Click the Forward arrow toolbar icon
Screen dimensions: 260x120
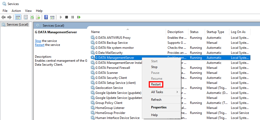[x=10, y=17]
